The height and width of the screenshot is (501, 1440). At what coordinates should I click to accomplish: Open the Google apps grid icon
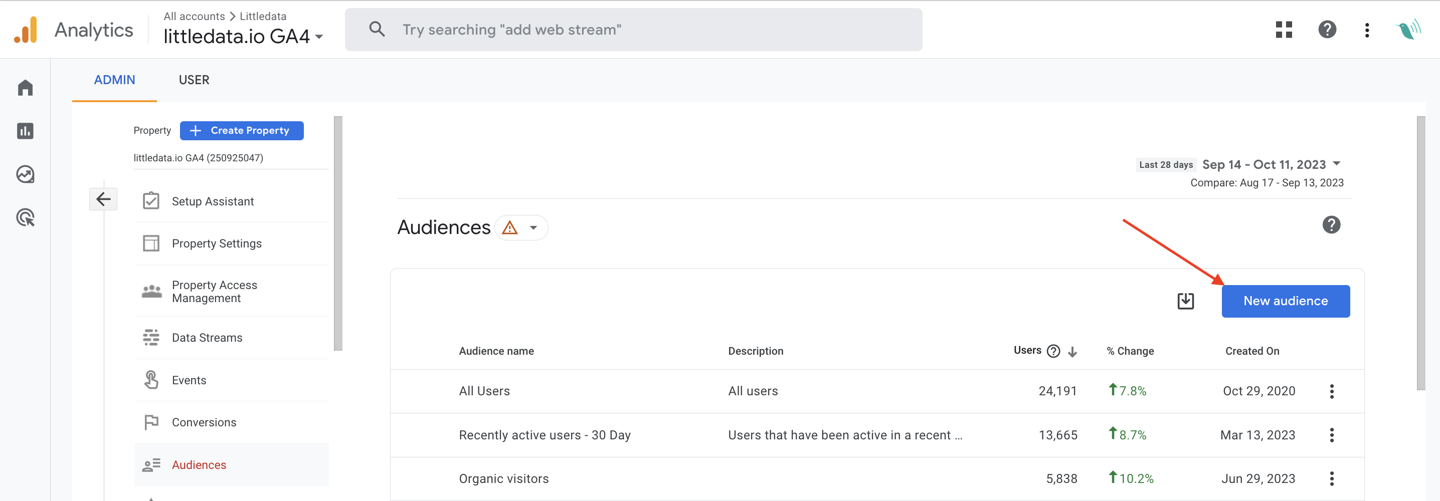pos(1284,29)
